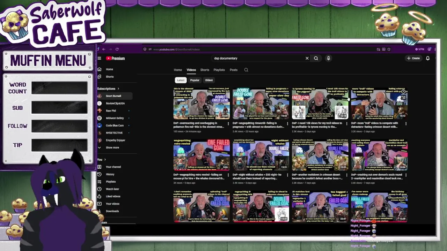Open options for night without whales video
This screenshot has width=447, height=251.
click(287, 175)
